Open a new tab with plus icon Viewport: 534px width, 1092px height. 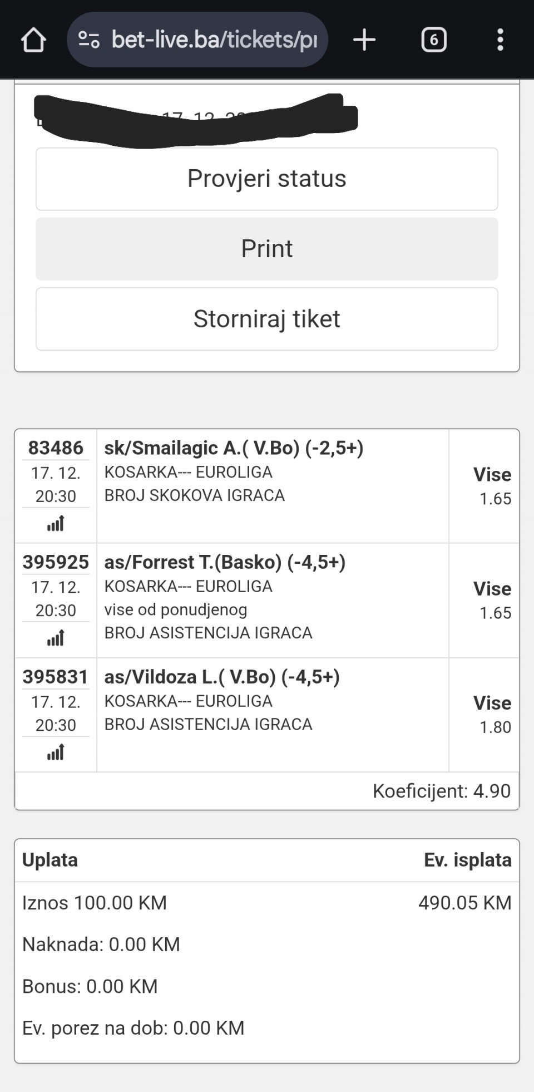coord(364,40)
